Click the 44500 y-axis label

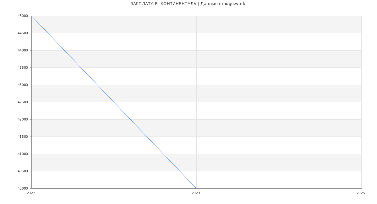pyautogui.click(x=23, y=33)
